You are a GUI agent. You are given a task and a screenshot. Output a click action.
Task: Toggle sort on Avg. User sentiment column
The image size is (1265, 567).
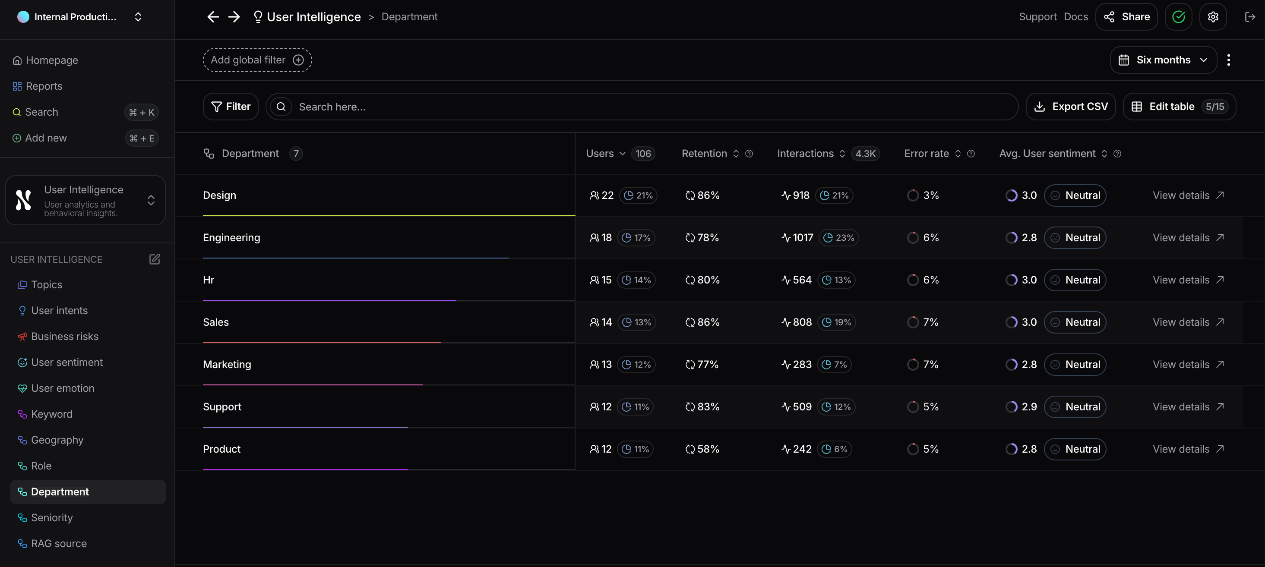(1104, 154)
